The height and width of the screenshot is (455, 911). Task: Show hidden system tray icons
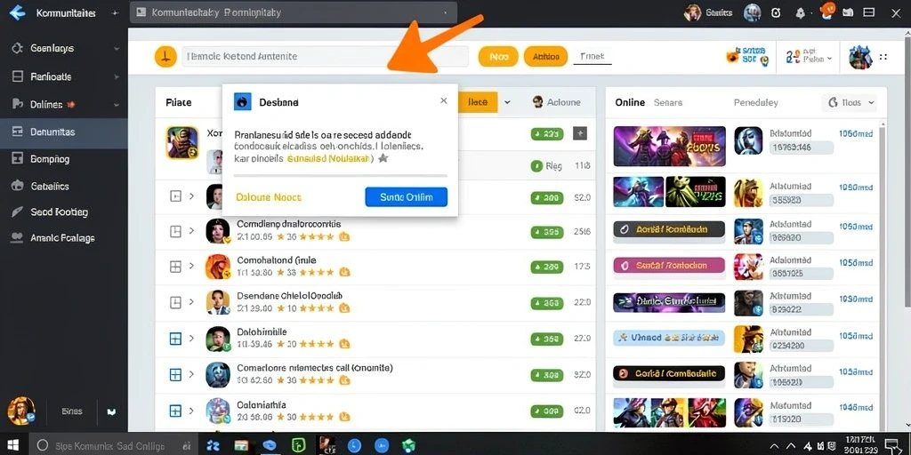773,446
